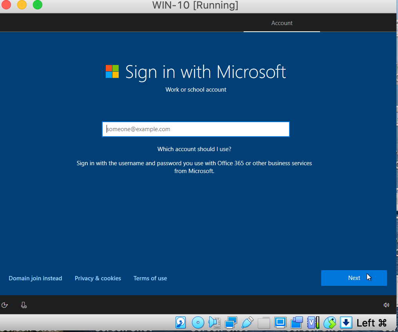Click the audio and microphone status icon
The height and width of the screenshot is (332, 398).
[x=214, y=323]
